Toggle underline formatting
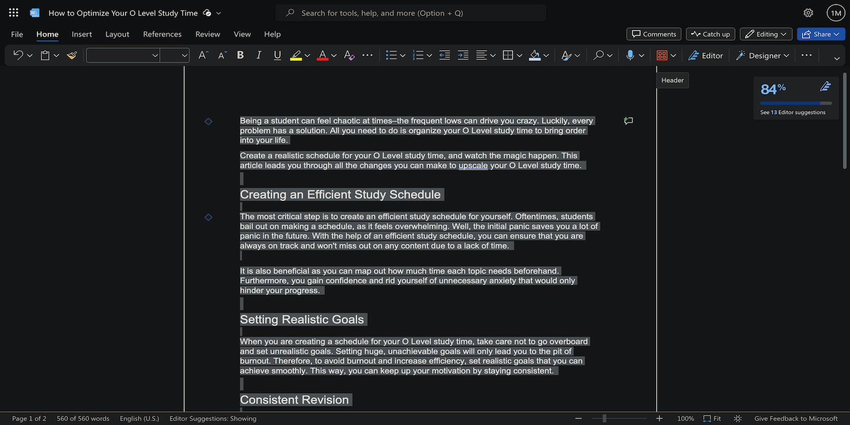This screenshot has height=425, width=850. (x=277, y=55)
